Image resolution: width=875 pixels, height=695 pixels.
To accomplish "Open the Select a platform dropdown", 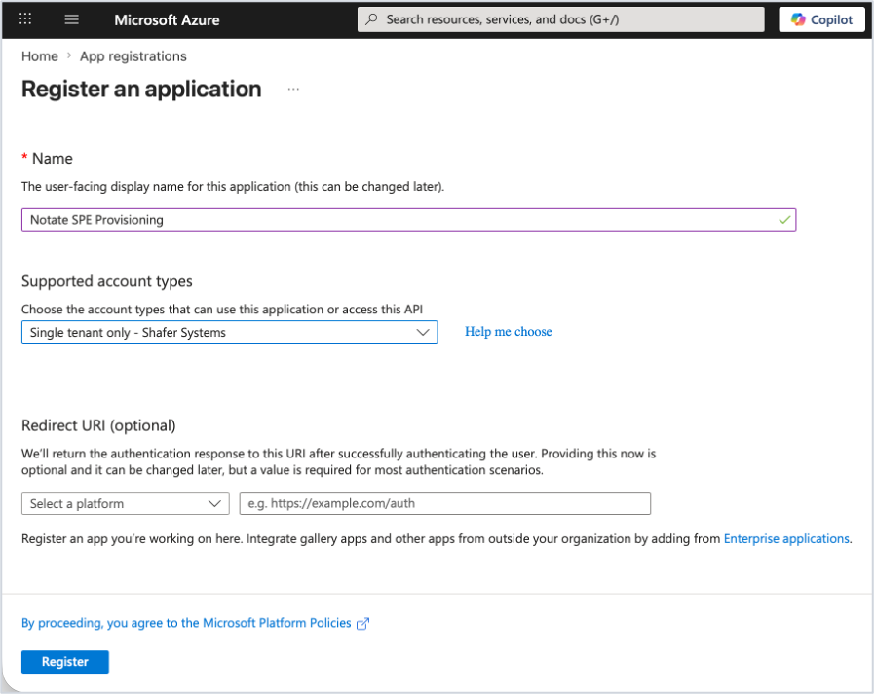I will 126,503.
